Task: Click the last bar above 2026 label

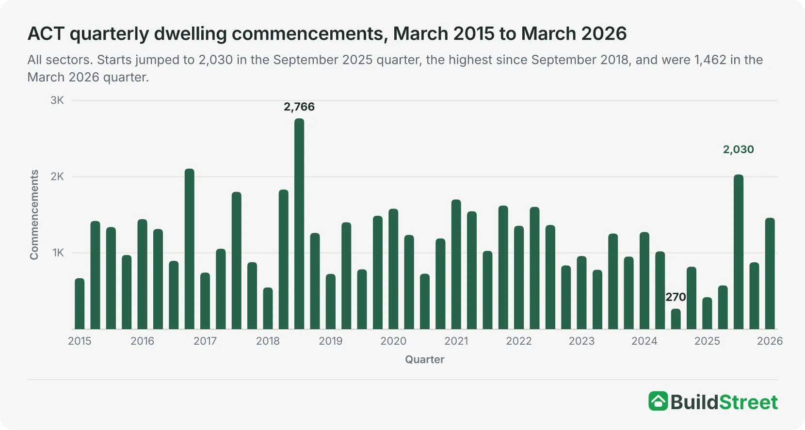Action: tap(770, 273)
